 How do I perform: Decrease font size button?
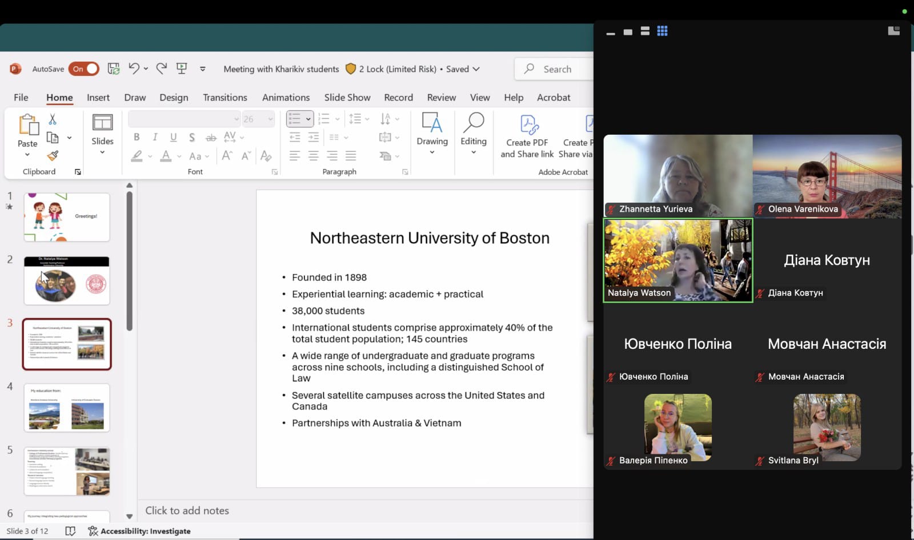[246, 155]
